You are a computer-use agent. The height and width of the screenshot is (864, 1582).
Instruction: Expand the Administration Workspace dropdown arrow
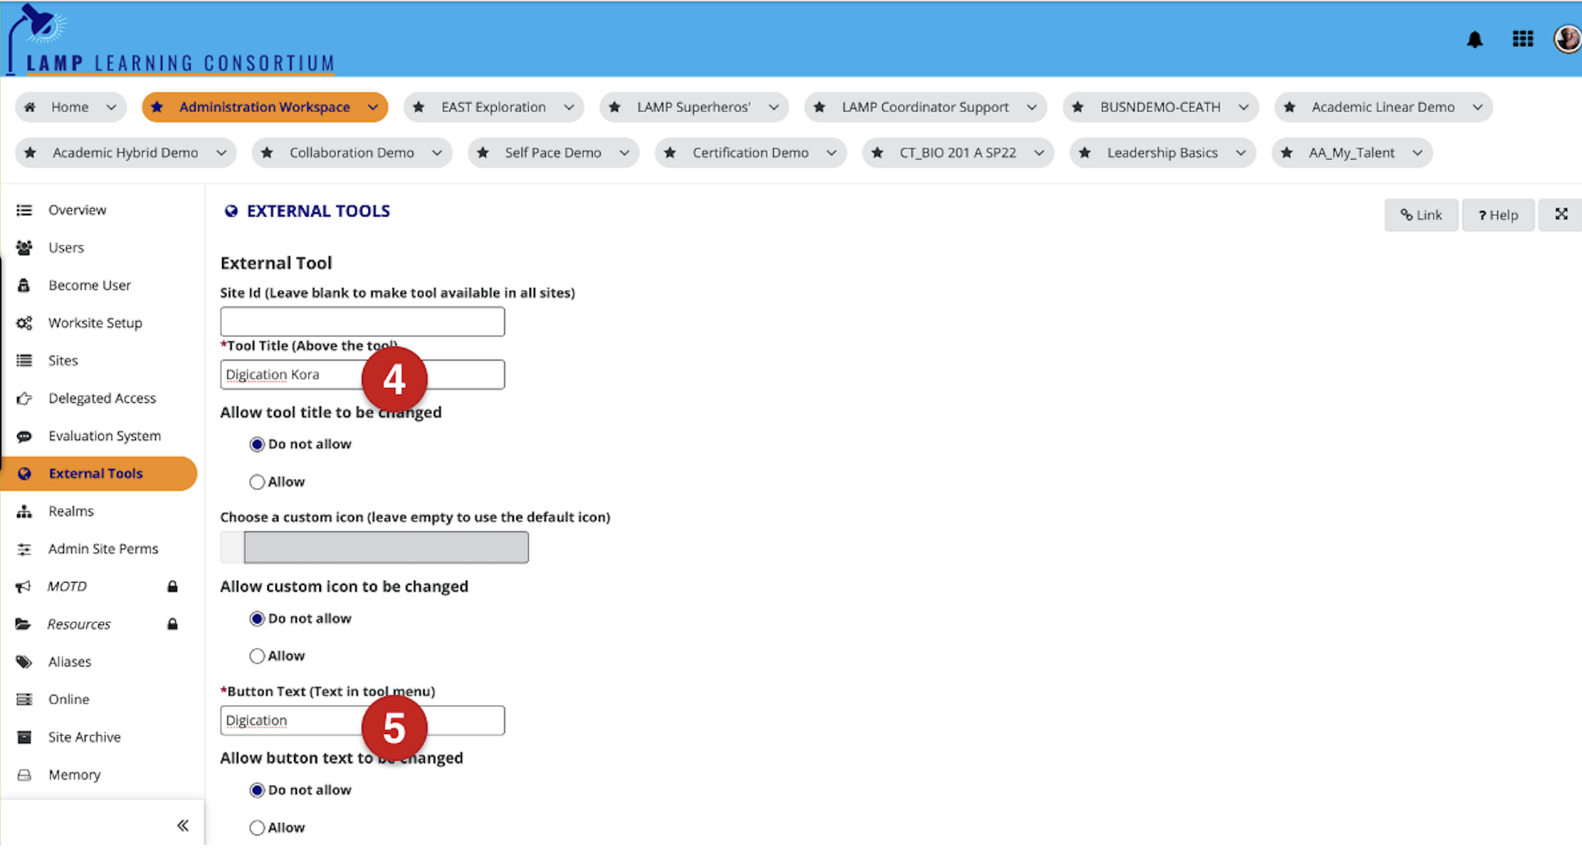(372, 107)
